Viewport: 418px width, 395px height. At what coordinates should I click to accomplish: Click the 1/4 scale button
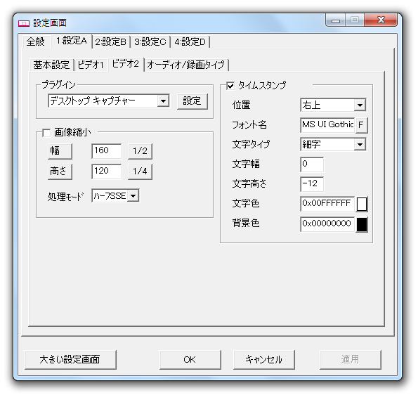[140, 171]
